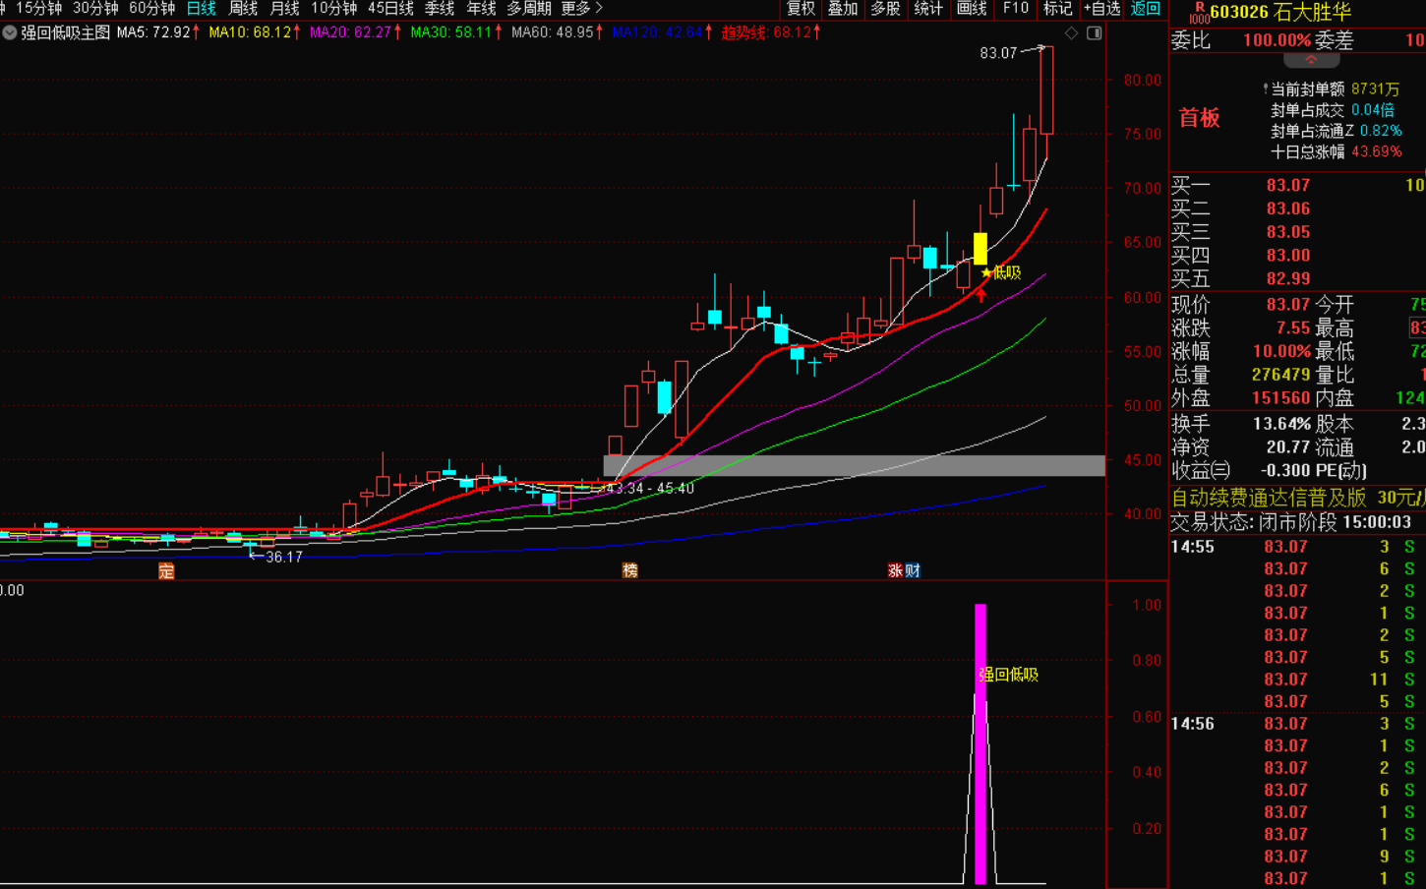Click the 返回 back button
The width and height of the screenshot is (1426, 889).
pos(1146,9)
